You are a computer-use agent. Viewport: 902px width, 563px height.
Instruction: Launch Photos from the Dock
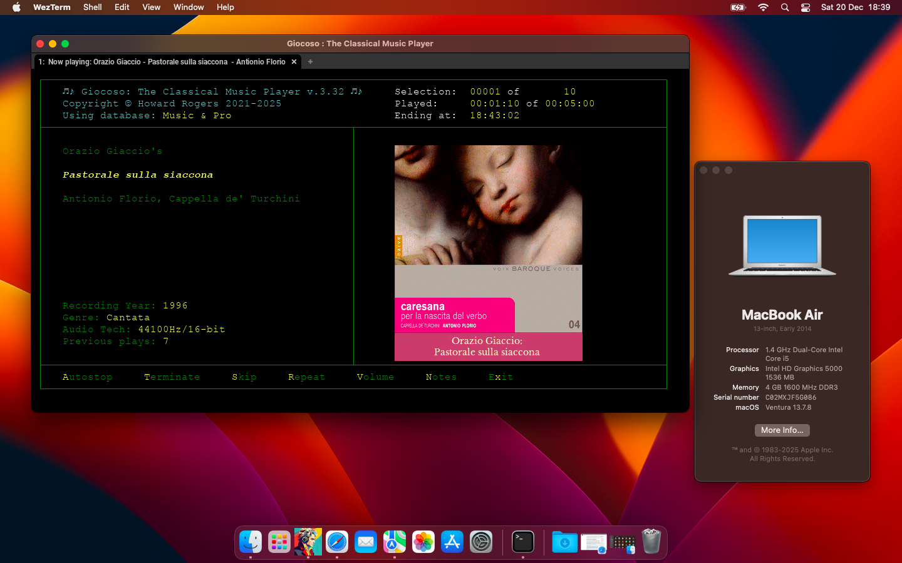[423, 542]
